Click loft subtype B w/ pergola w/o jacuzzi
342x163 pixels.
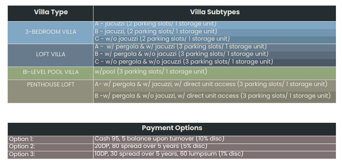pyautogui.click(x=215, y=55)
